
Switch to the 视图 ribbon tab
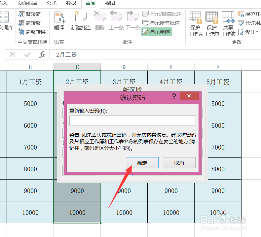(x=110, y=3)
